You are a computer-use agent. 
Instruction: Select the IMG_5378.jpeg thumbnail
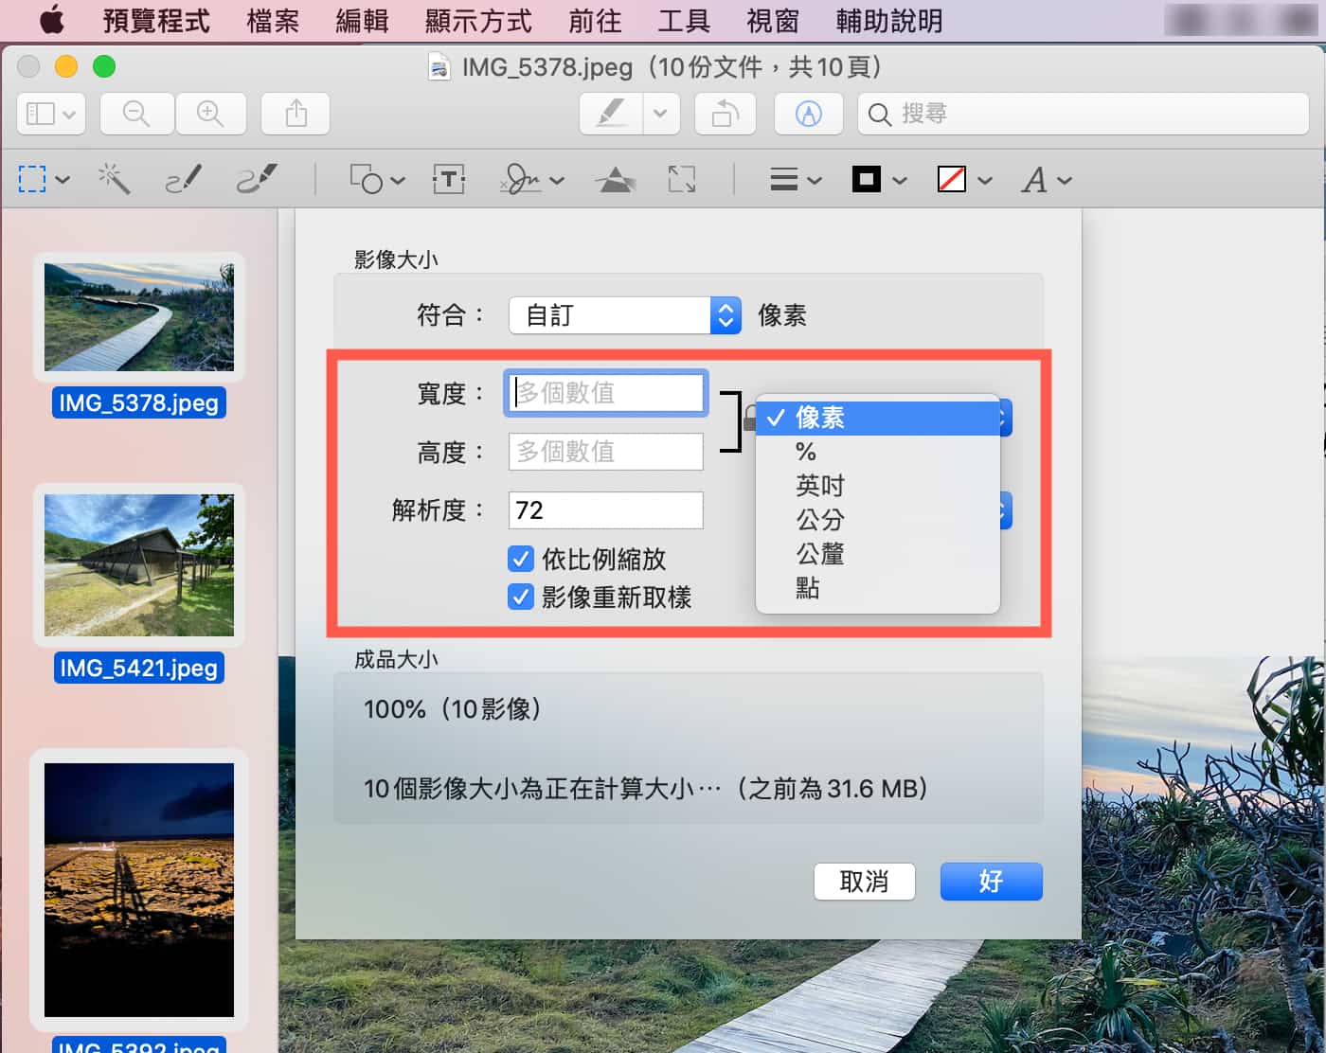(x=139, y=317)
